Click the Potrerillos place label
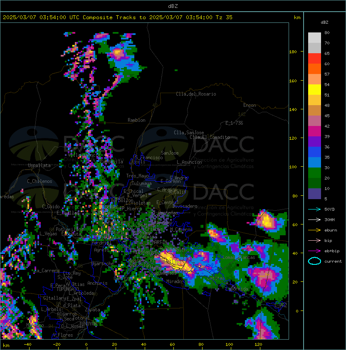 pyautogui.click(x=69, y=229)
